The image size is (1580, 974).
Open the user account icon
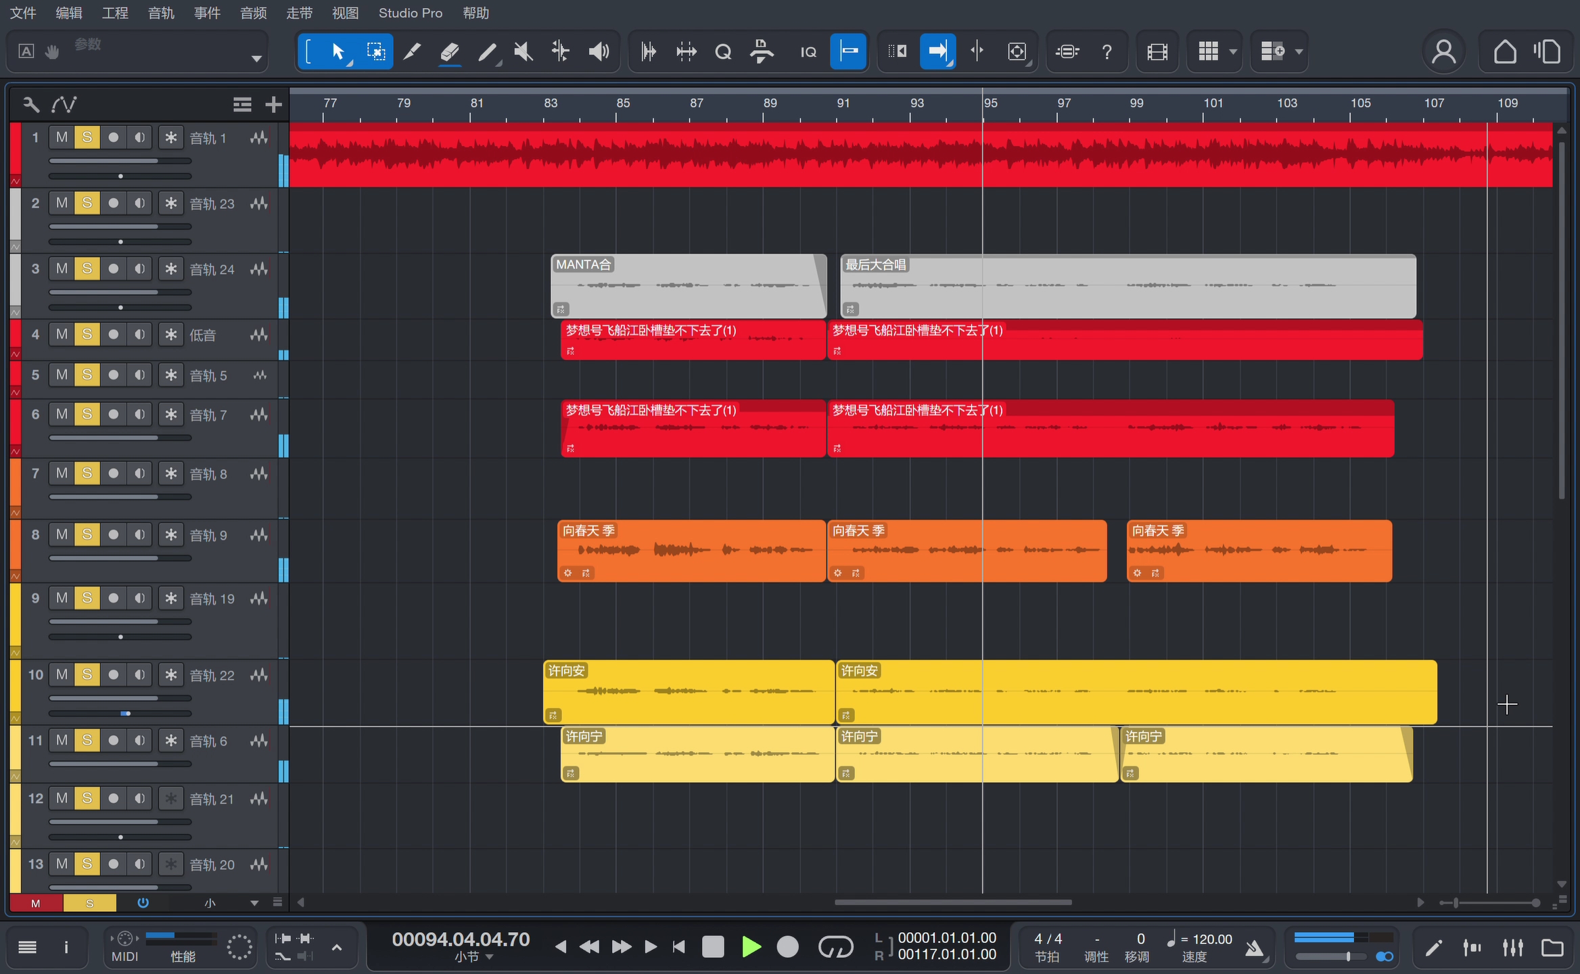coord(1443,51)
